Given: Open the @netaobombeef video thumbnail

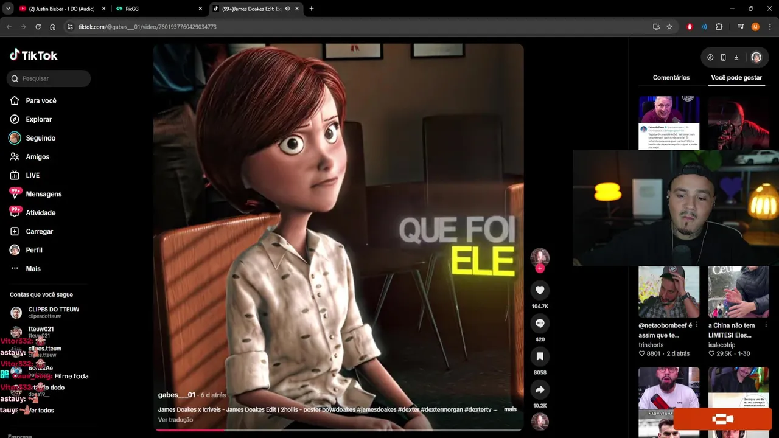Looking at the screenshot, I should pyautogui.click(x=669, y=292).
